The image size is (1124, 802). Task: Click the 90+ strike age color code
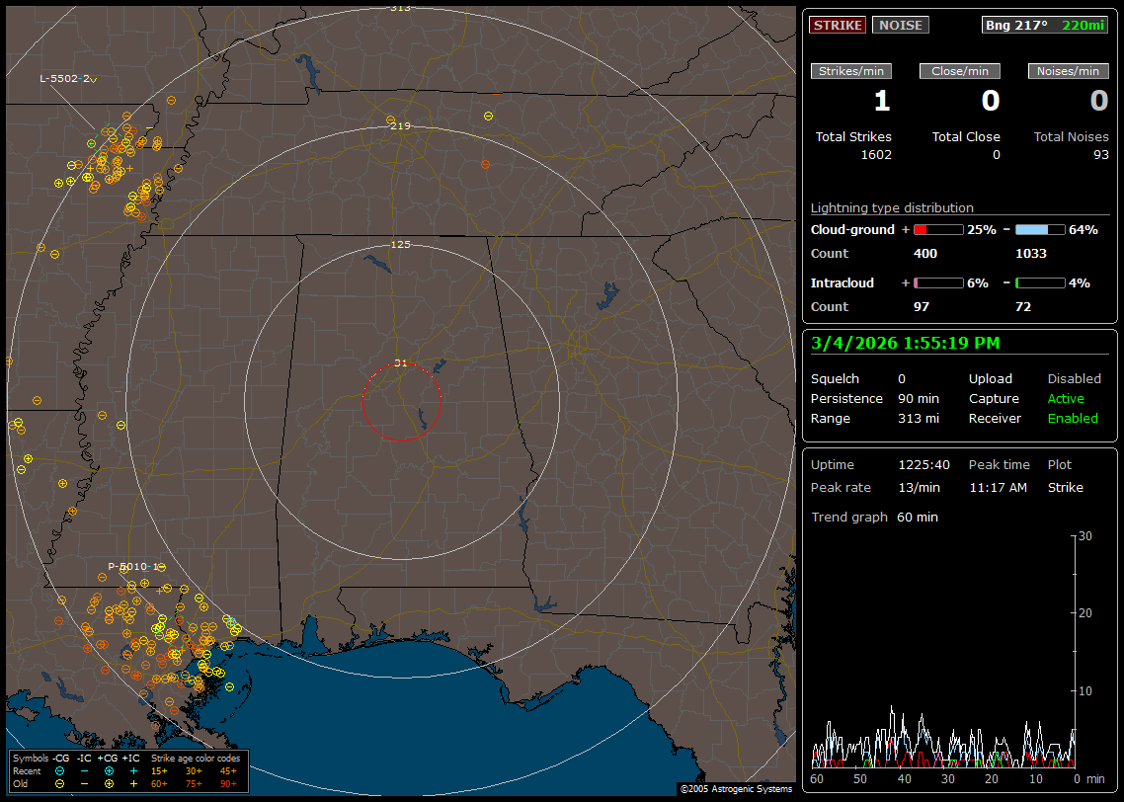coord(228,783)
